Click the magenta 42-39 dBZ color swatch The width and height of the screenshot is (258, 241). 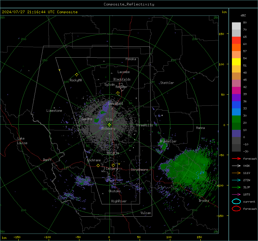pos(236,91)
